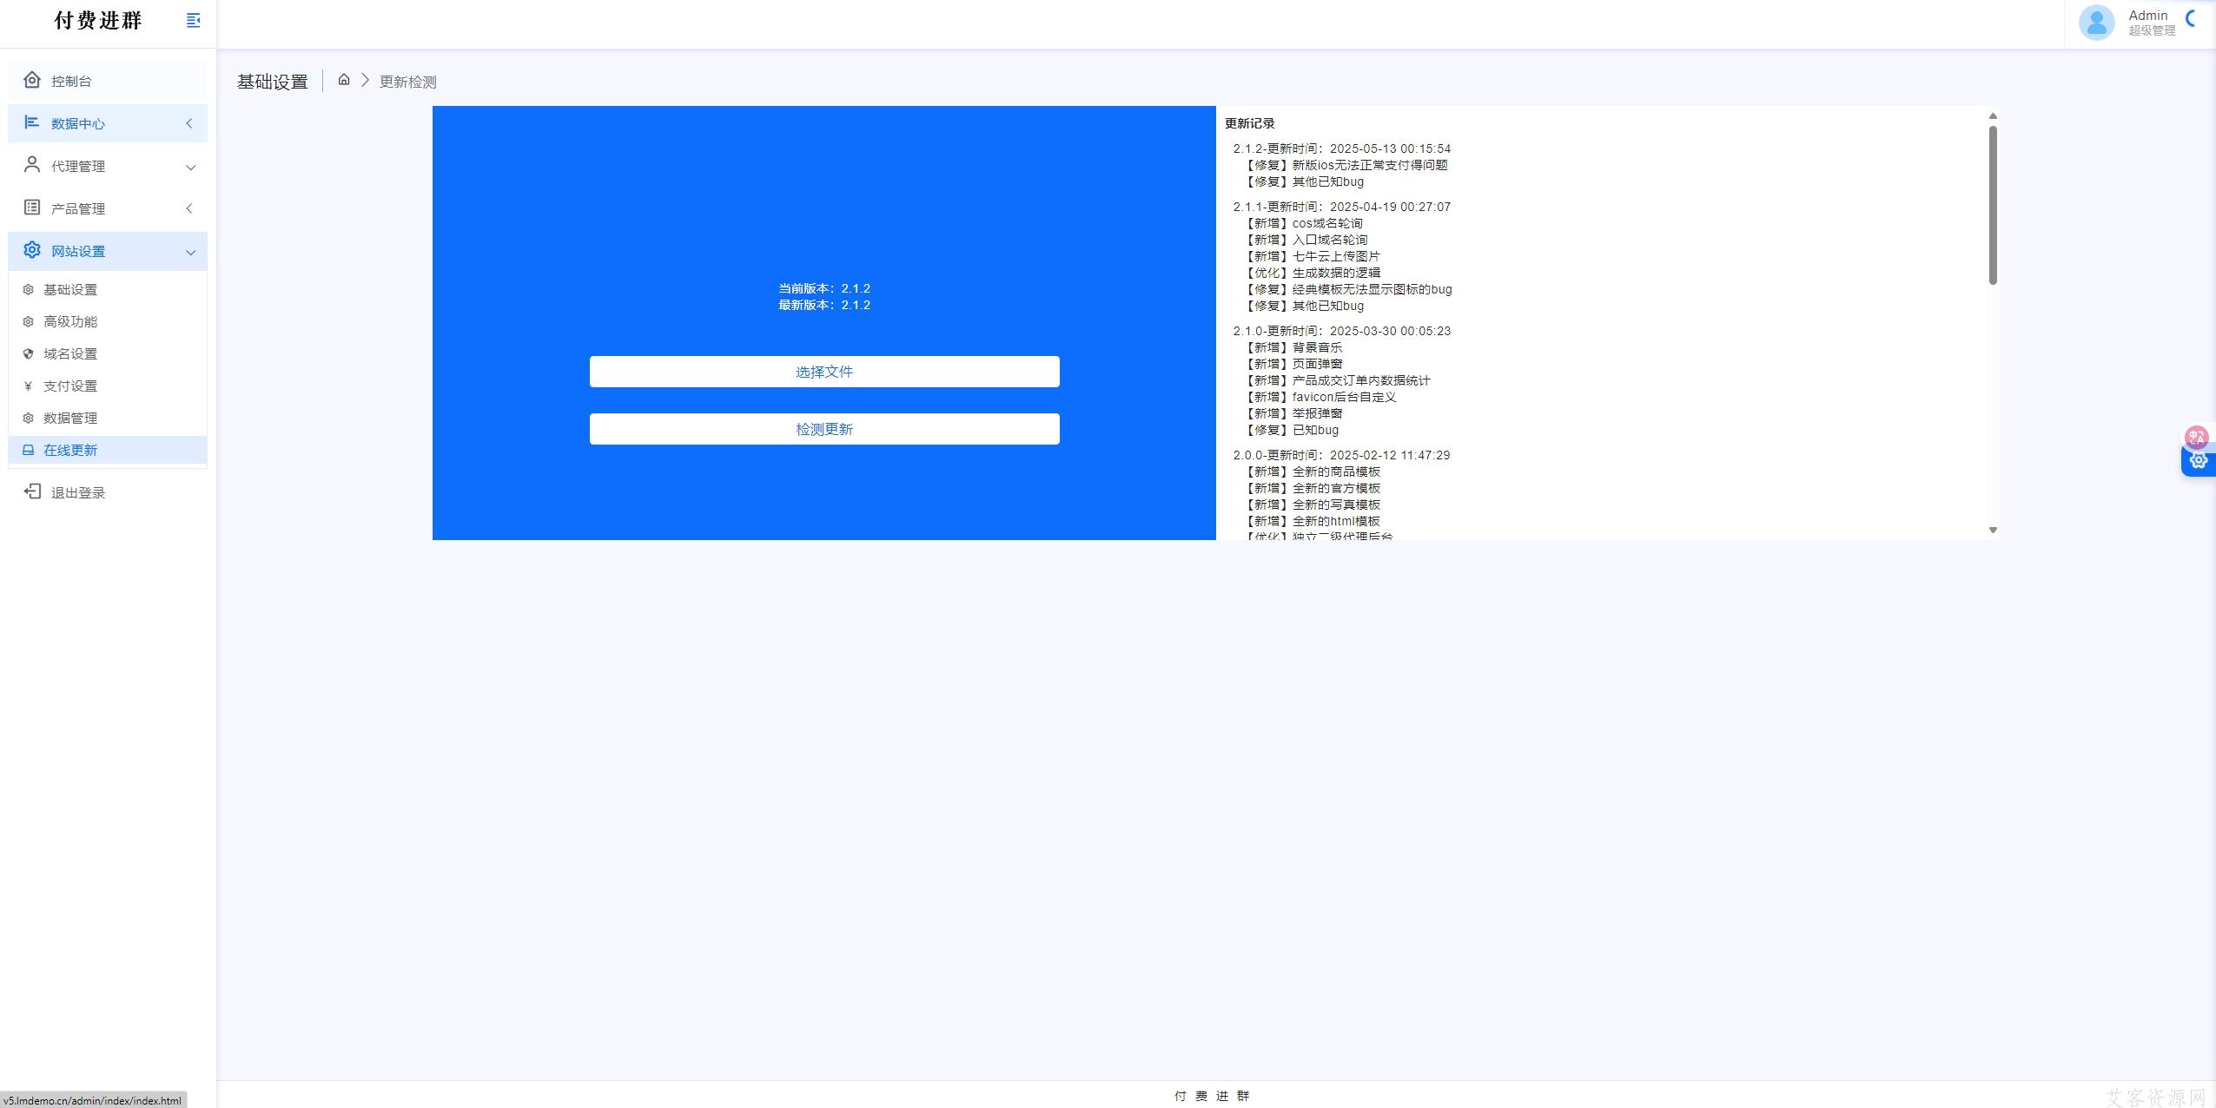Open 基础设置 submenu item
This screenshot has height=1108, width=2216.
70,290
